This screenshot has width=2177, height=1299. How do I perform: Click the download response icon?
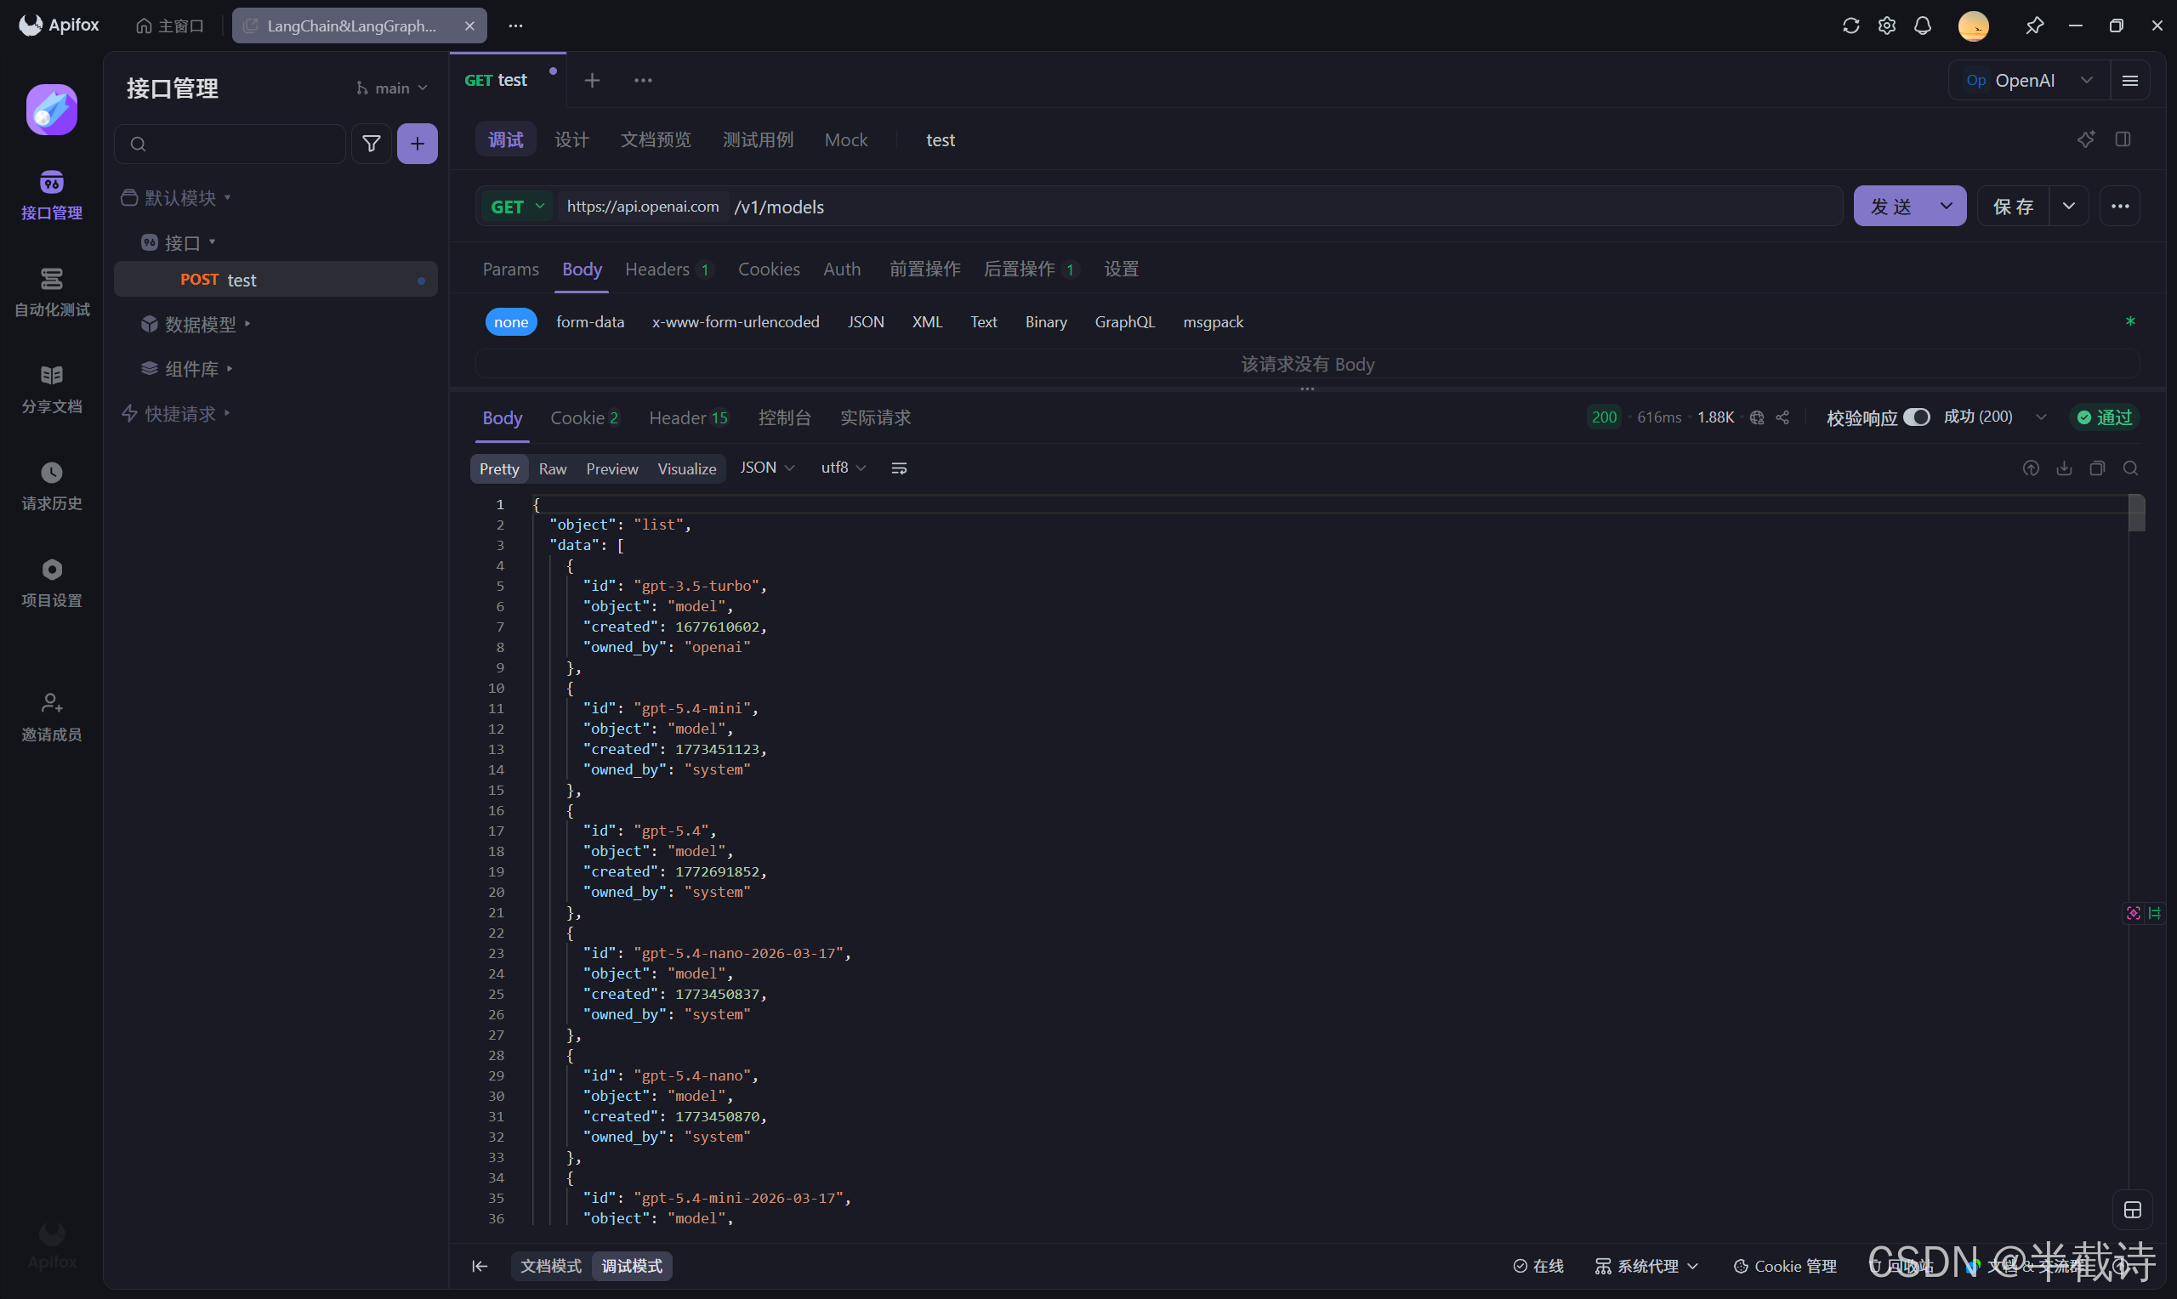click(2064, 468)
